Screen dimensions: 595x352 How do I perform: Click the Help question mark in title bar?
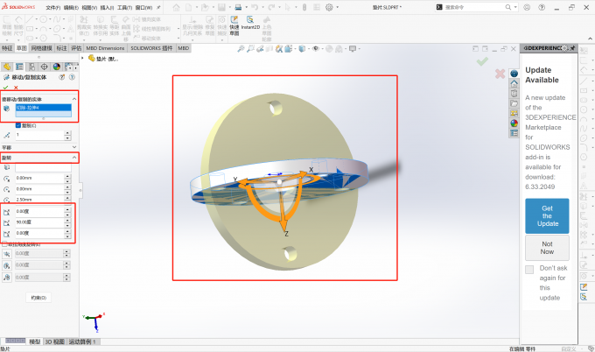pyautogui.click(x=542, y=7)
